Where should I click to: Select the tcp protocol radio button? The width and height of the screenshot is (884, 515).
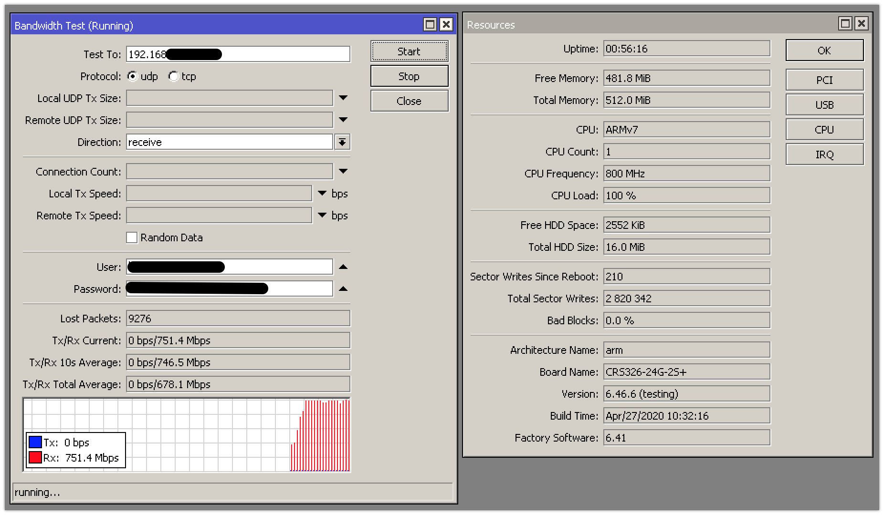[x=173, y=76]
